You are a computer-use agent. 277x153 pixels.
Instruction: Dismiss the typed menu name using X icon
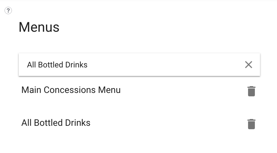249,65
